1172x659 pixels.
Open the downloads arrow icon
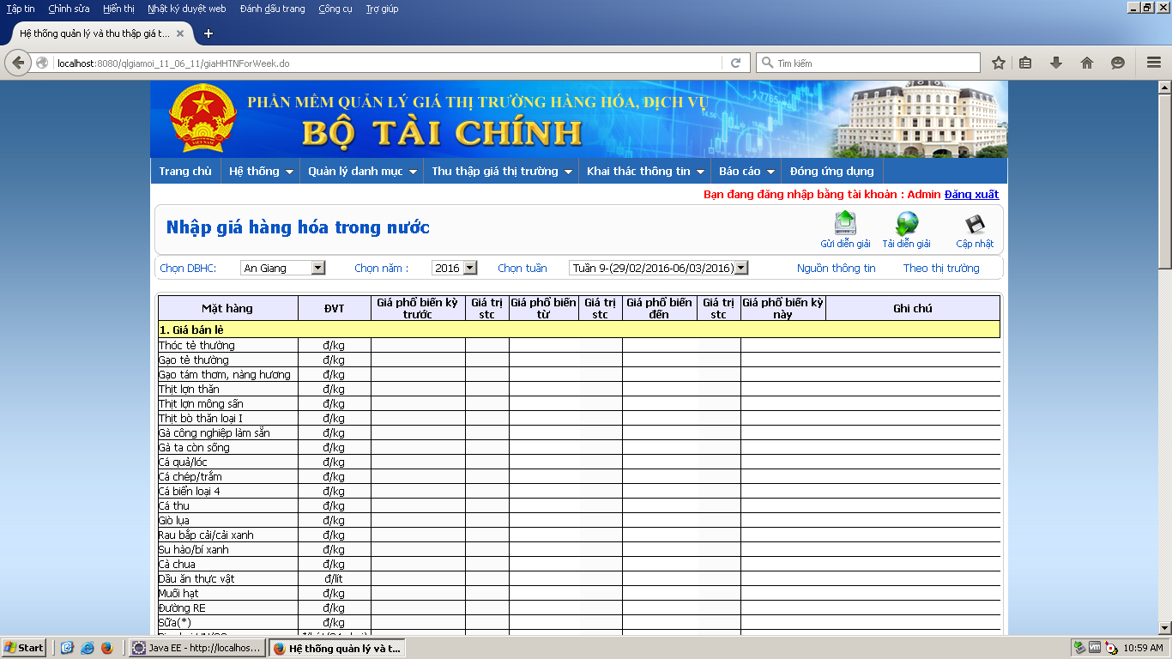[1056, 63]
